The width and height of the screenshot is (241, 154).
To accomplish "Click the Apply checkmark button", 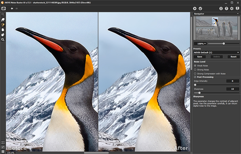I will tap(200, 8).
